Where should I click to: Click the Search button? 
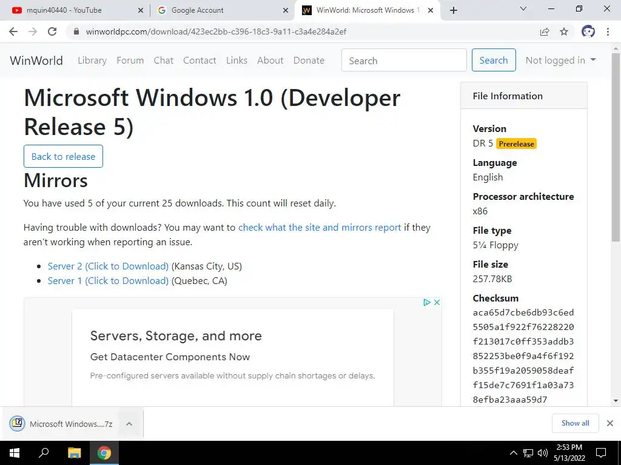tap(494, 60)
